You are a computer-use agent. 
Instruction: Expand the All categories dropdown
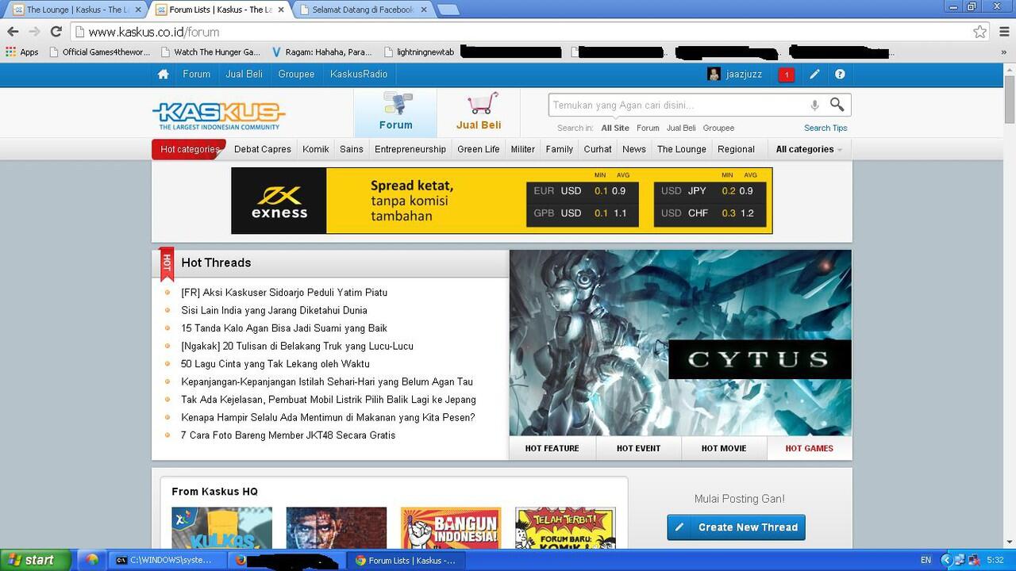click(808, 149)
